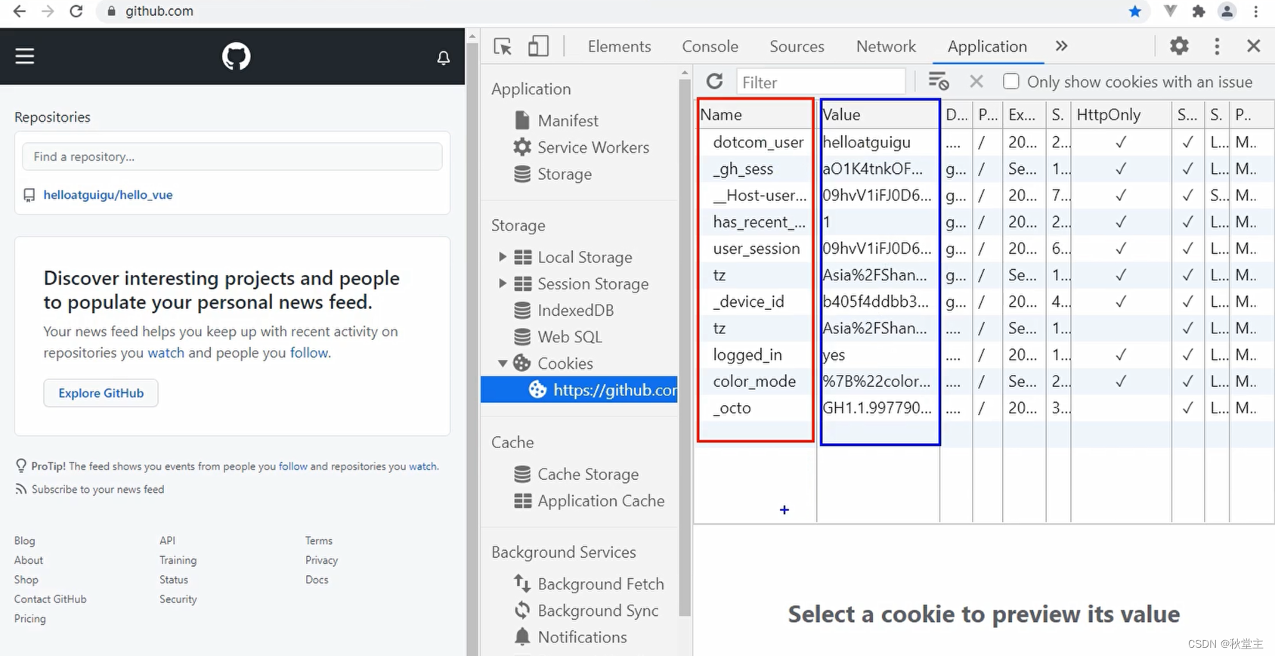The height and width of the screenshot is (656, 1275).
Task: Select the color_mode cookie row
Action: (985, 381)
